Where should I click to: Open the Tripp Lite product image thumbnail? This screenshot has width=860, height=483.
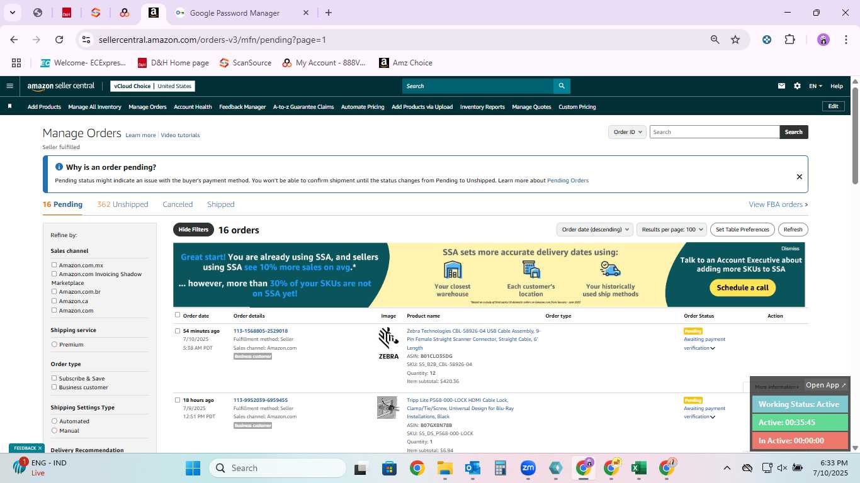point(387,408)
